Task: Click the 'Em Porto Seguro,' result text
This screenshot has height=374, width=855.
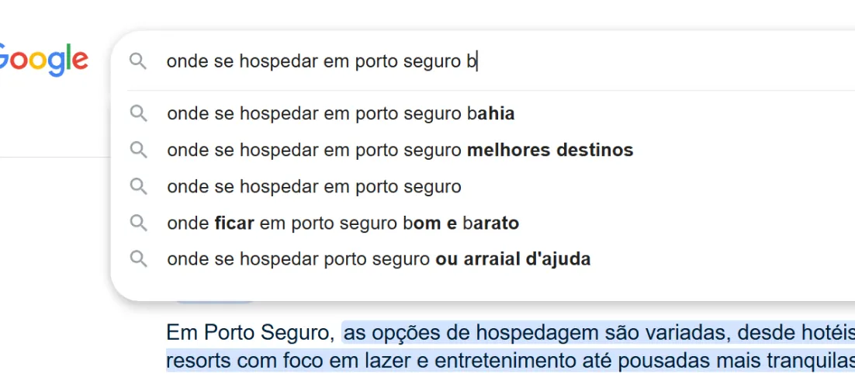Action: 251,332
